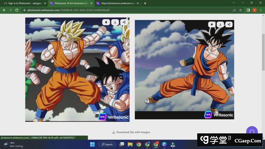Viewport: 265px width, 149px height.
Task: Download the left Goku image
Action: [115, 22]
